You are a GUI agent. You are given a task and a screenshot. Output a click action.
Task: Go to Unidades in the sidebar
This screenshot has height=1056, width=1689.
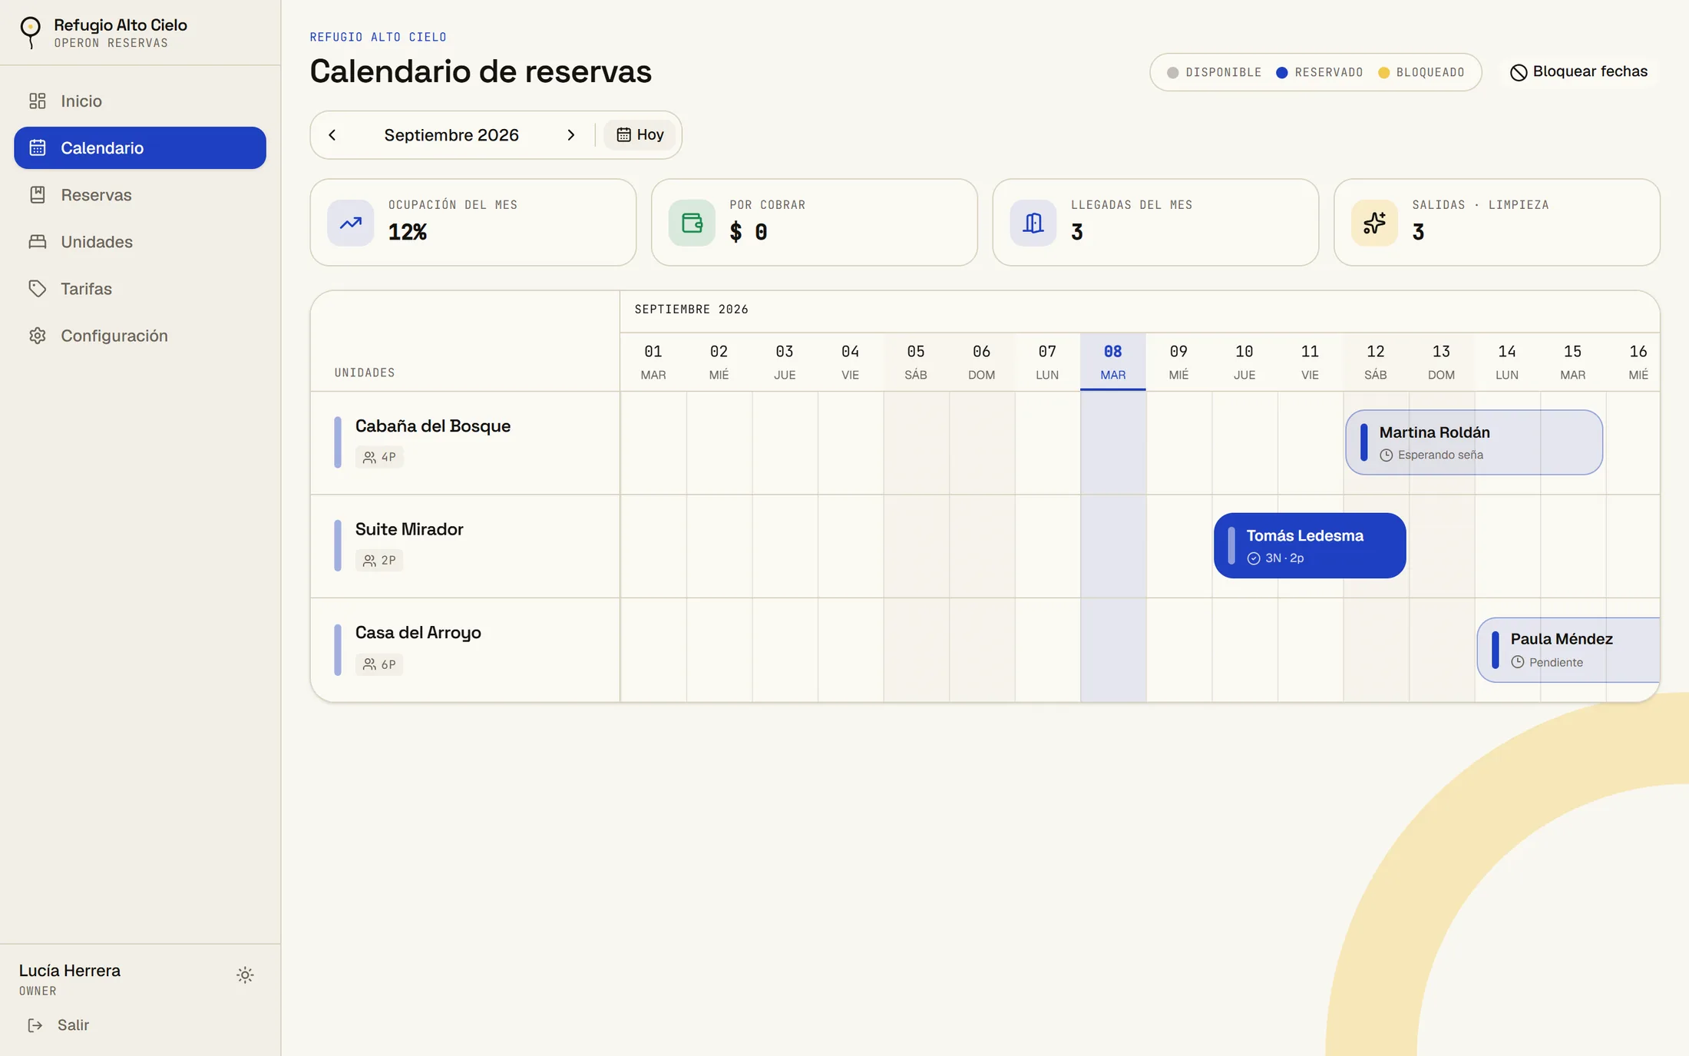[140, 241]
